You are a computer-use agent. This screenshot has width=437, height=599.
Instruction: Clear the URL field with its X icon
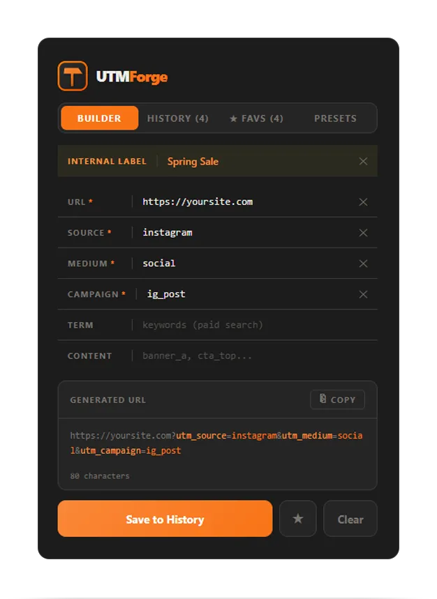(x=363, y=202)
